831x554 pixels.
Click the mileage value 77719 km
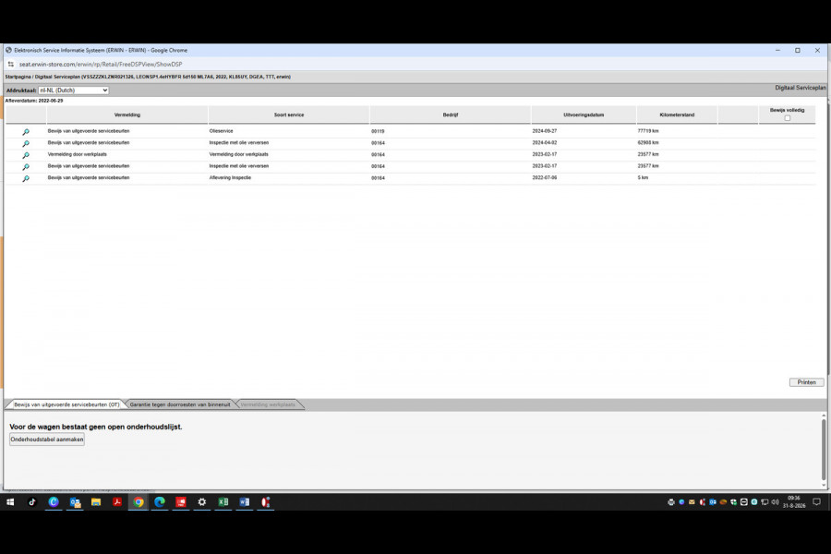coord(648,131)
